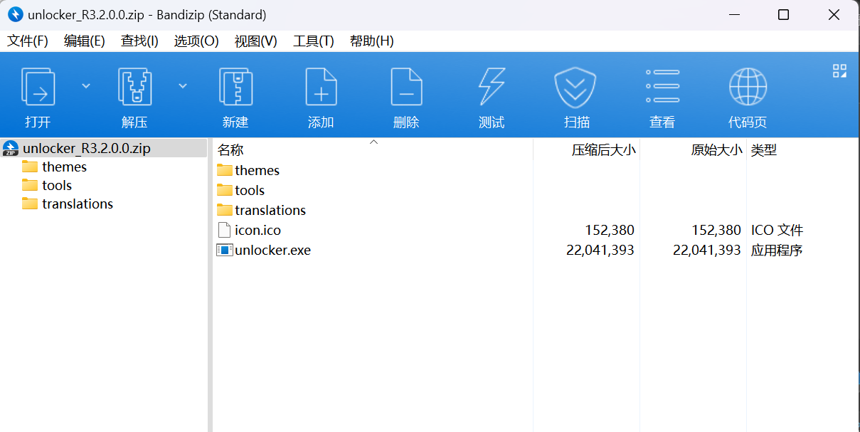Sort by Original size (原始大小) column header

click(716, 150)
